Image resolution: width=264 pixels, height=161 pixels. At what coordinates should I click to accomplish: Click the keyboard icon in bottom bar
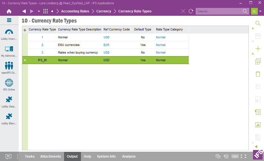click(x=235, y=156)
